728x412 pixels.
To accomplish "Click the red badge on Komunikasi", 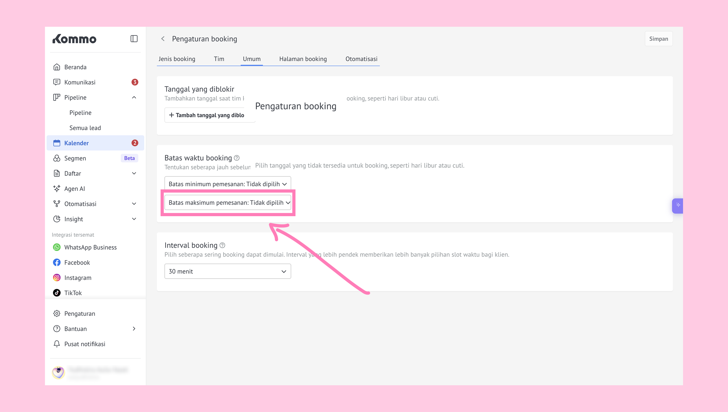I will click(x=135, y=82).
